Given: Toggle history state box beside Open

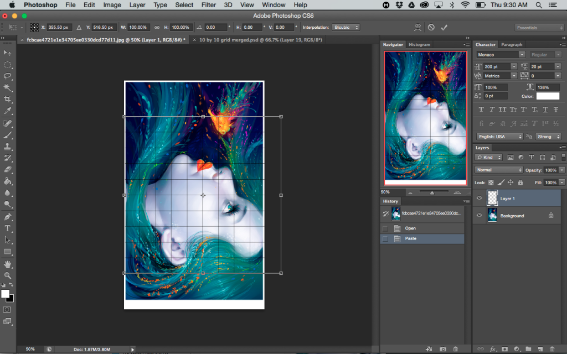Looking at the screenshot, I should (385, 228).
